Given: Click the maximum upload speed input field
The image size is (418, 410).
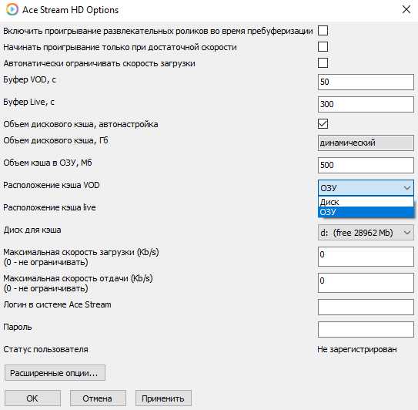Looking at the screenshot, I should [x=366, y=283].
